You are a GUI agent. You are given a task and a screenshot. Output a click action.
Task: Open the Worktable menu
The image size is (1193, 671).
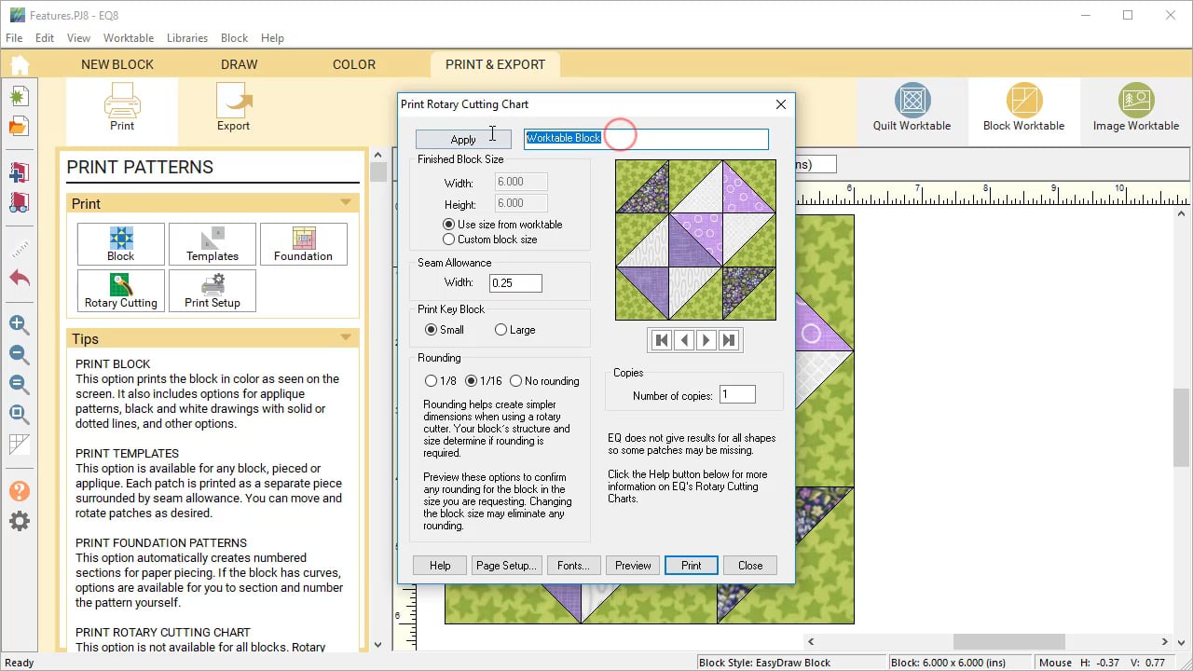coord(129,38)
